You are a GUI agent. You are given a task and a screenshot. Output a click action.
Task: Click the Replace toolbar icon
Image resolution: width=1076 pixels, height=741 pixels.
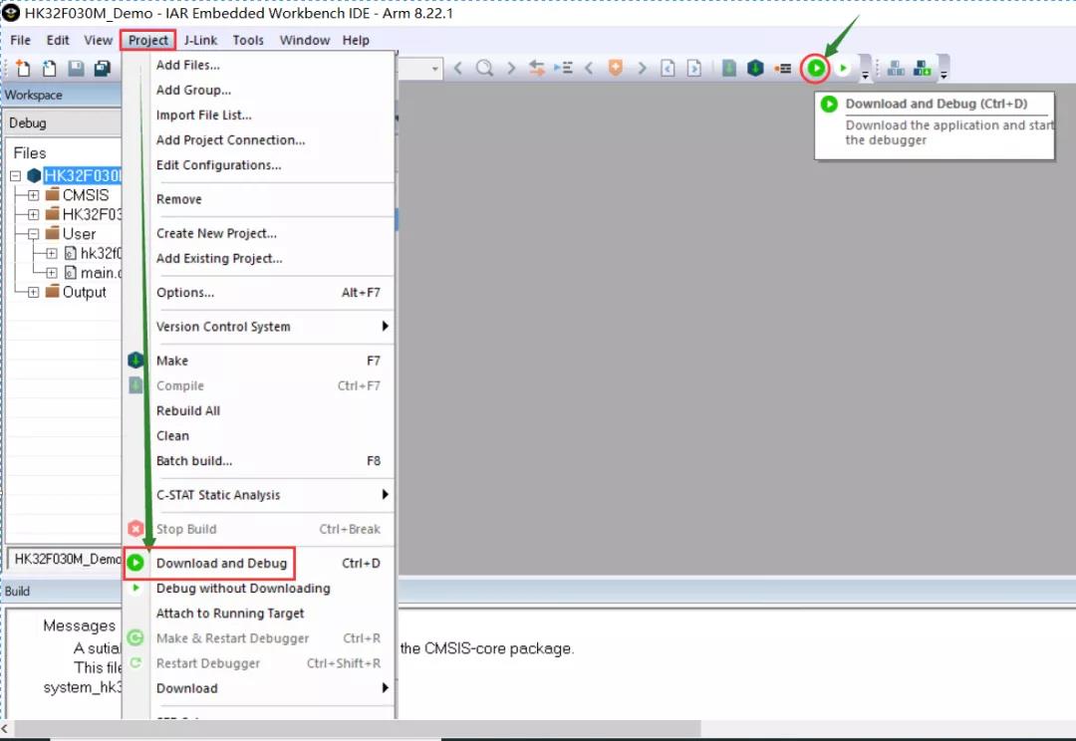[x=537, y=68]
